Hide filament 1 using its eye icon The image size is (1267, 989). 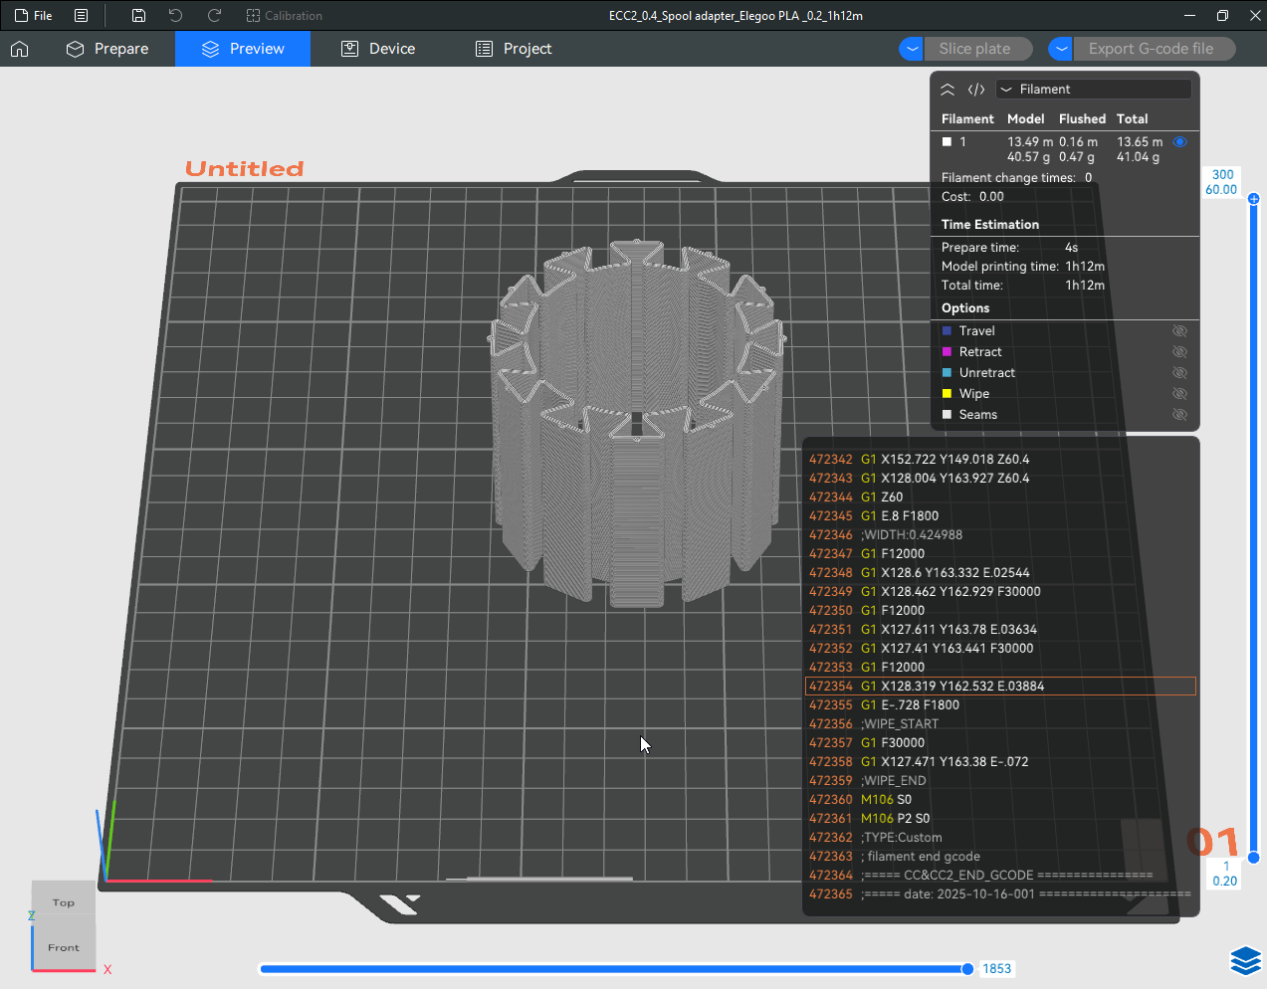(1179, 142)
